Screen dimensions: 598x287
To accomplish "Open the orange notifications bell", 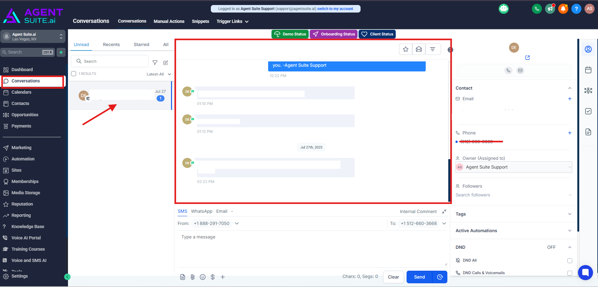I will point(563,9).
